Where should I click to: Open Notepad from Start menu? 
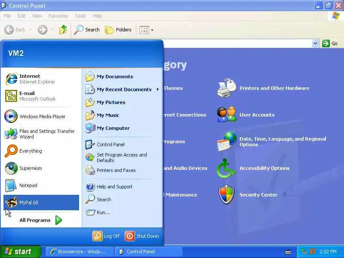pyautogui.click(x=41, y=185)
